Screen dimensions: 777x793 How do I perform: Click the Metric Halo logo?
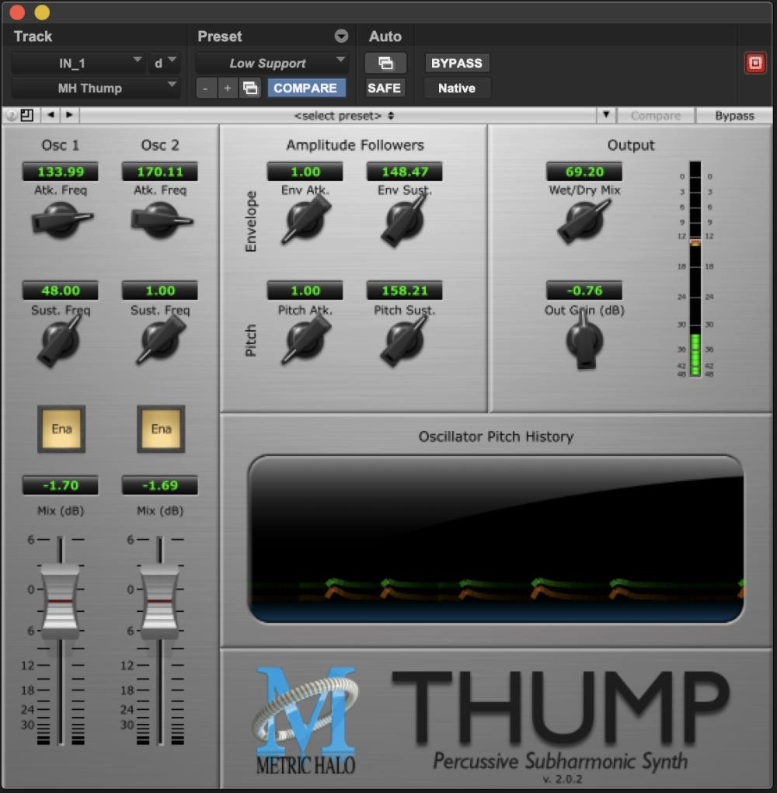[305, 720]
